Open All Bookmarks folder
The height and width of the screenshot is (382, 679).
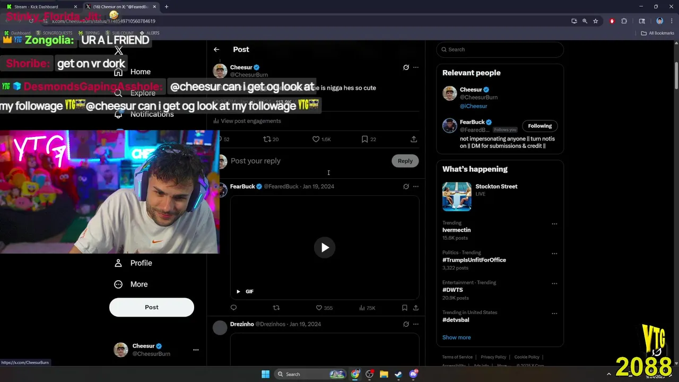tap(658, 33)
